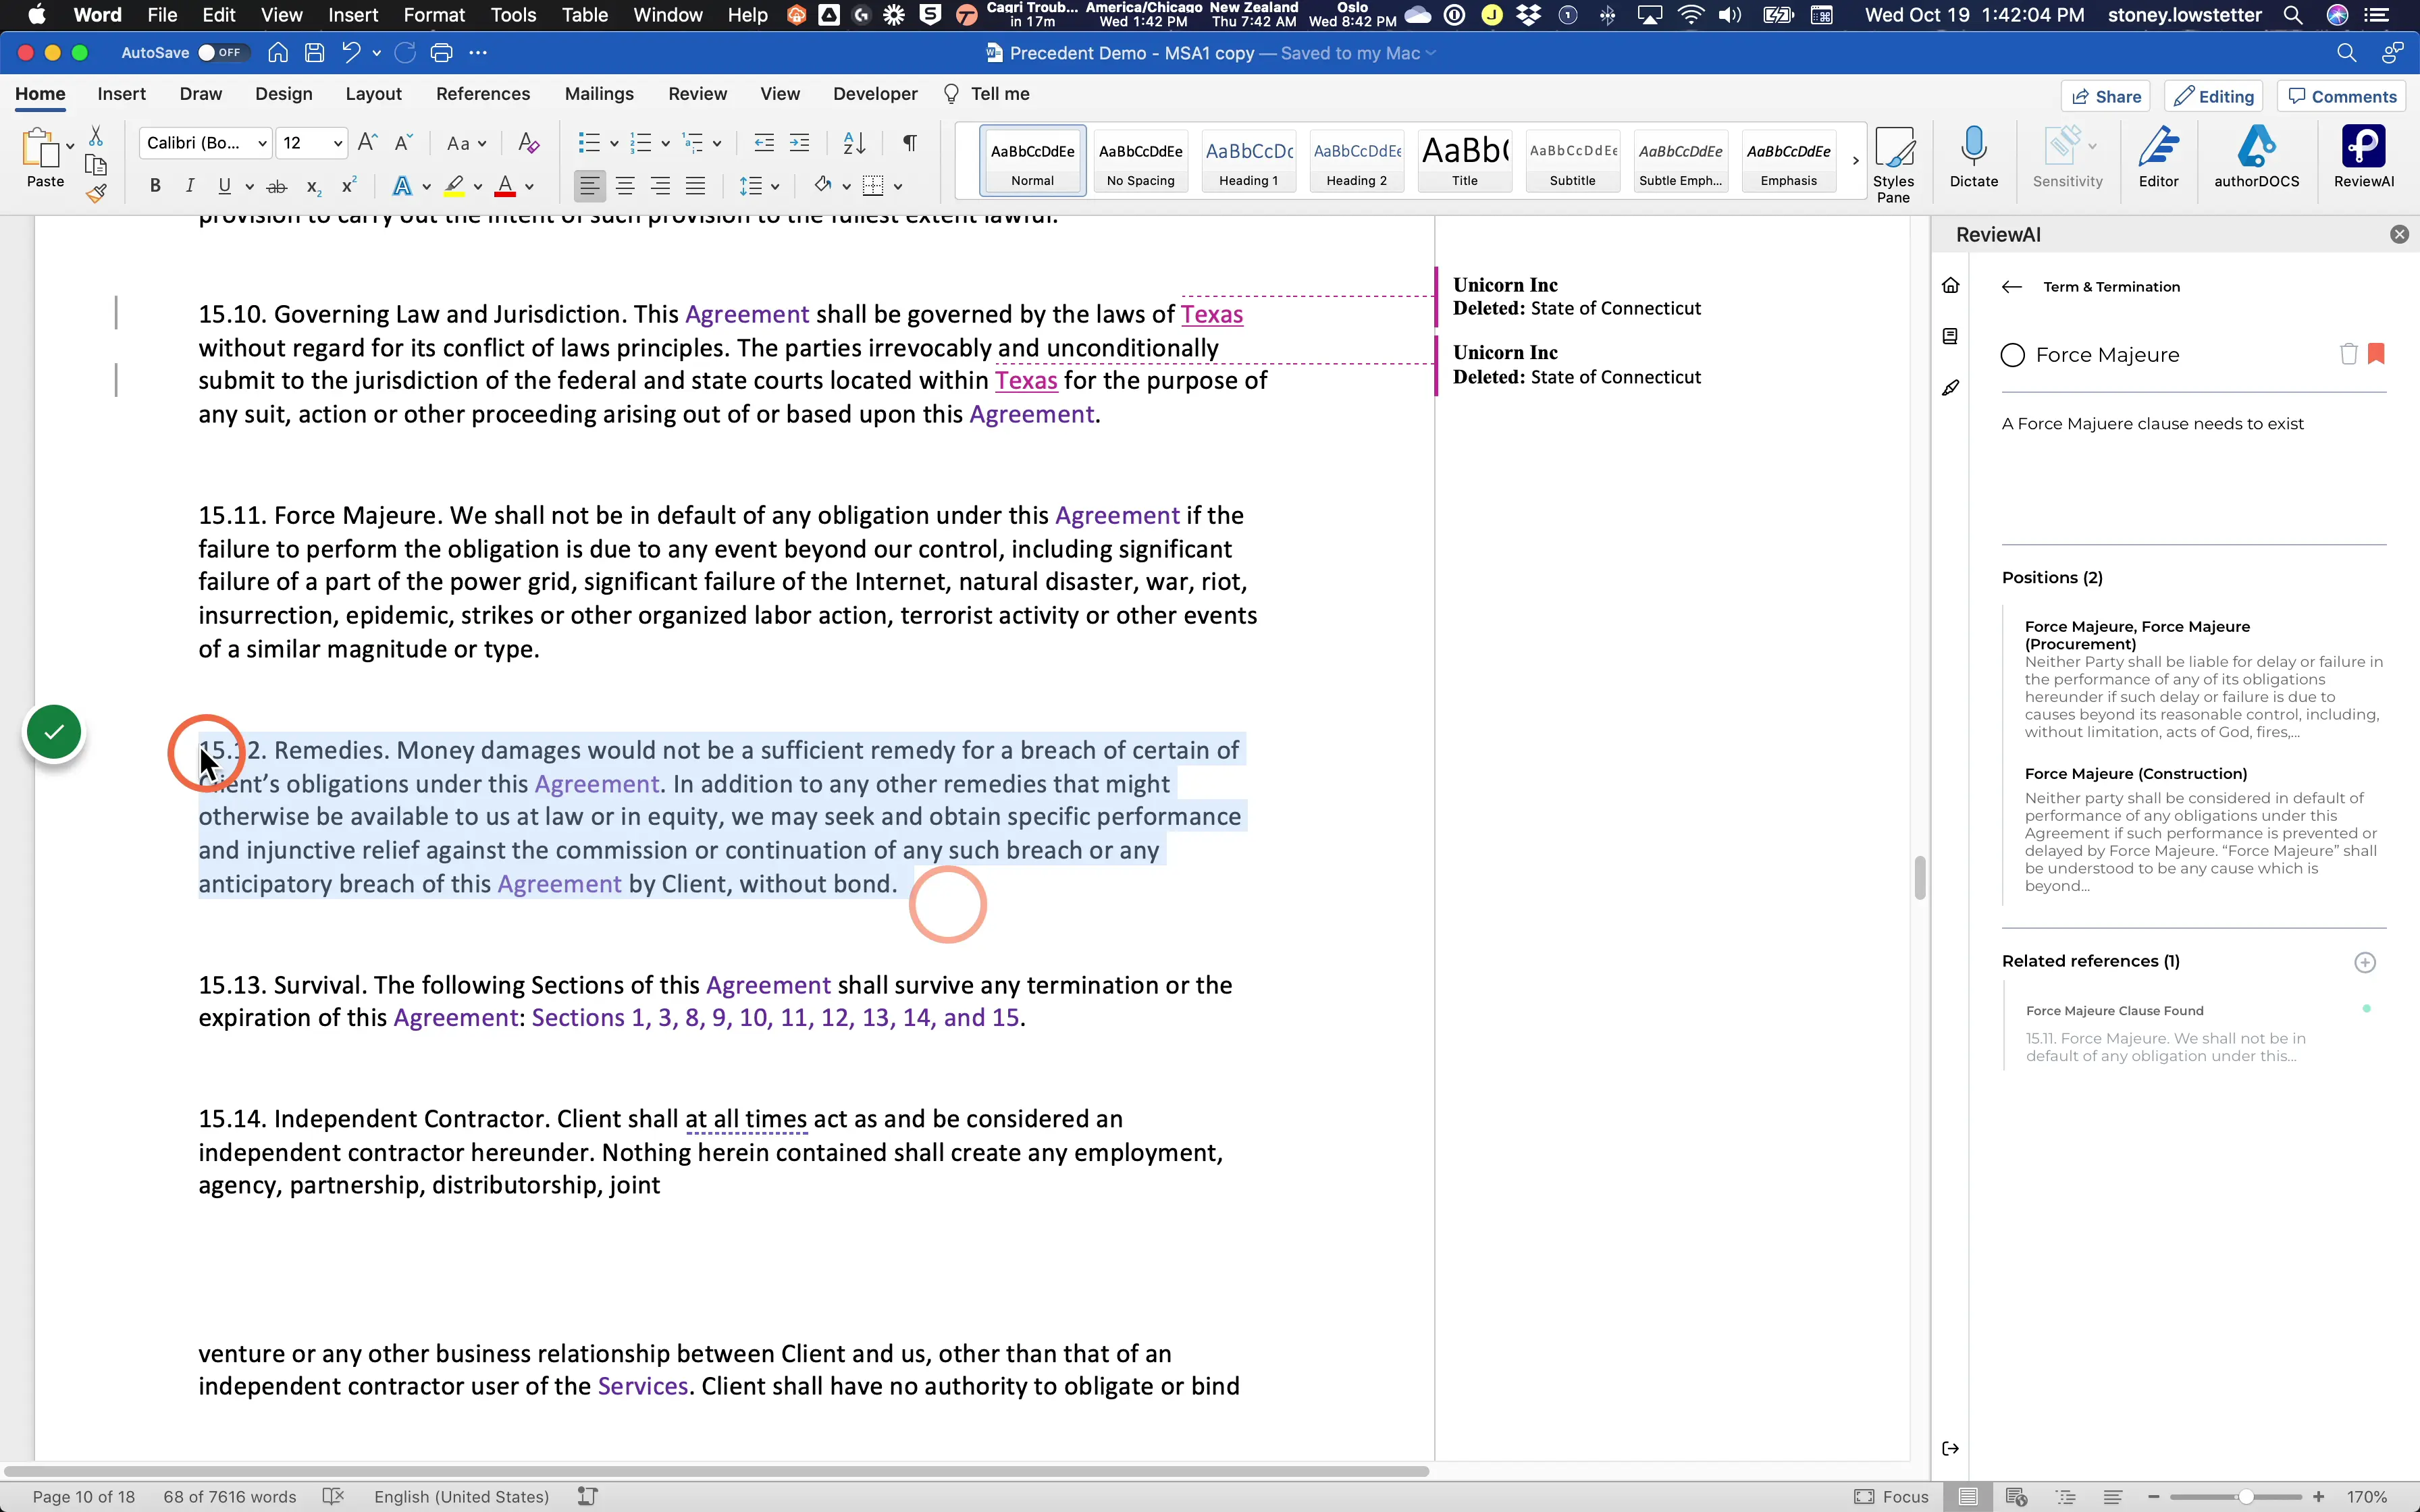Open the Table menu in menu bar

click(585, 15)
